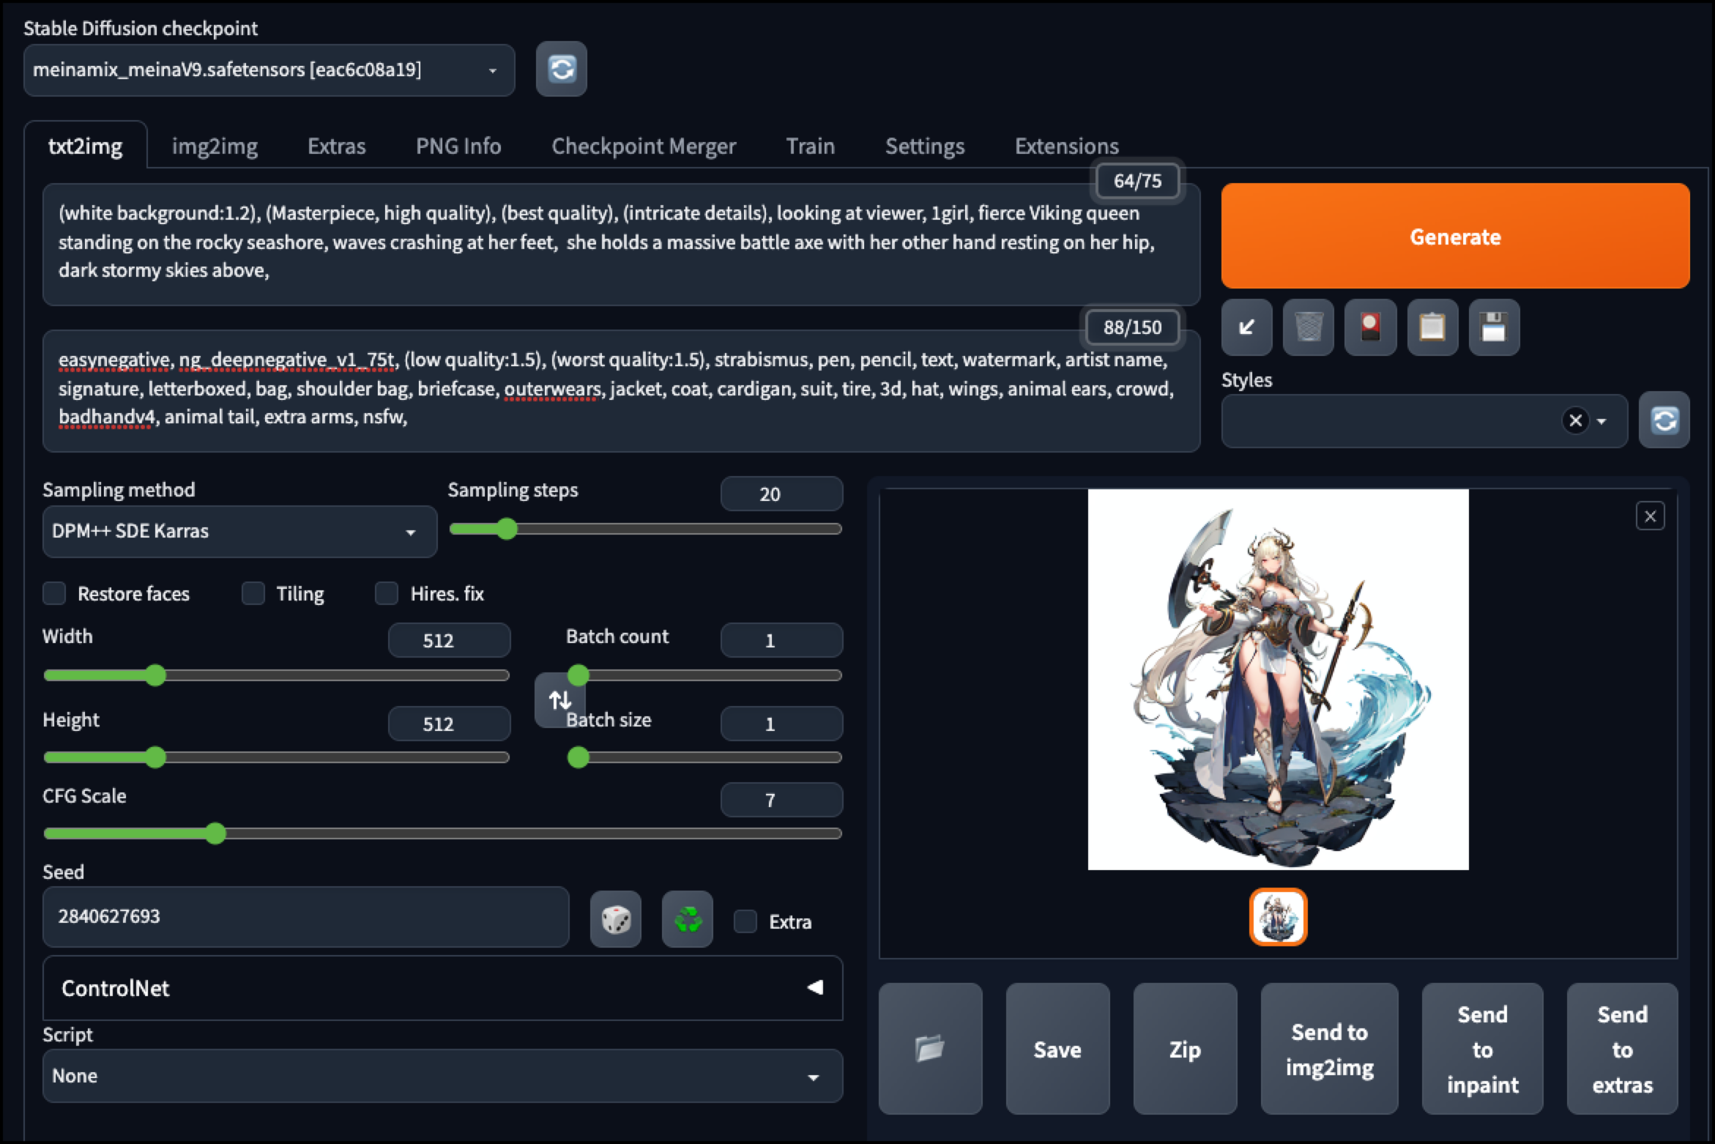Click the refresh checkpoint list icon
Viewport: 1715px width, 1144px height.
click(561, 70)
